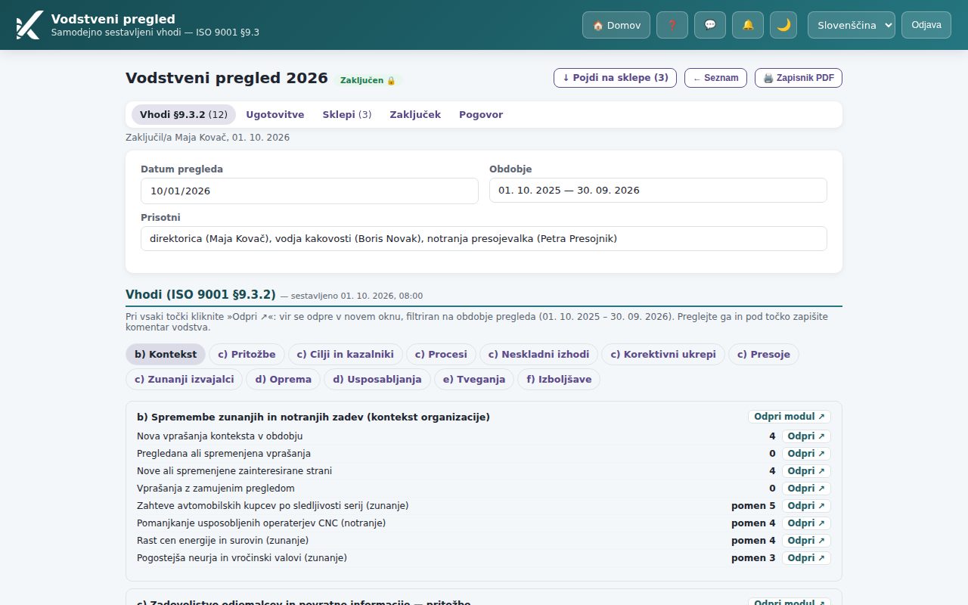Select the b) Kontekst chip
The image size is (968, 605).
tap(166, 355)
